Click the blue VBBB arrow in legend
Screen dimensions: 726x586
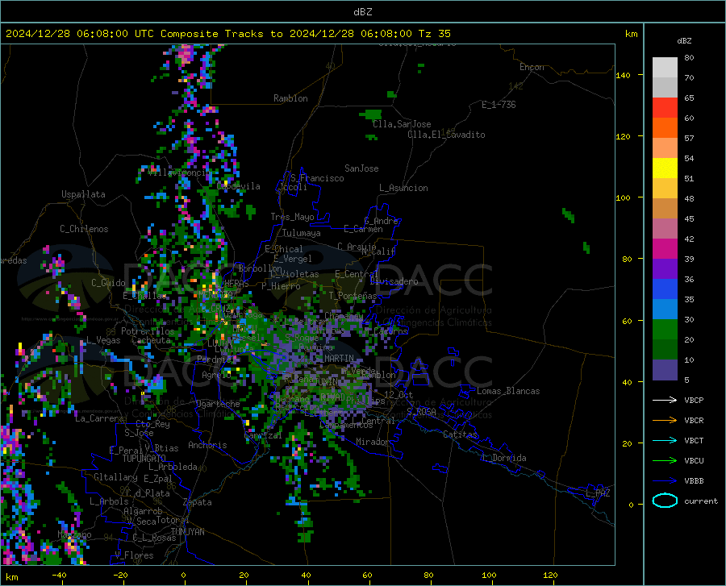coord(665,481)
